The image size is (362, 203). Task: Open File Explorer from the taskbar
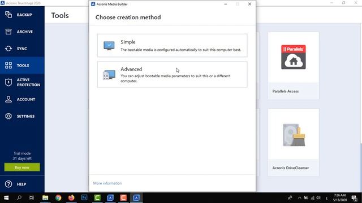coord(45,198)
